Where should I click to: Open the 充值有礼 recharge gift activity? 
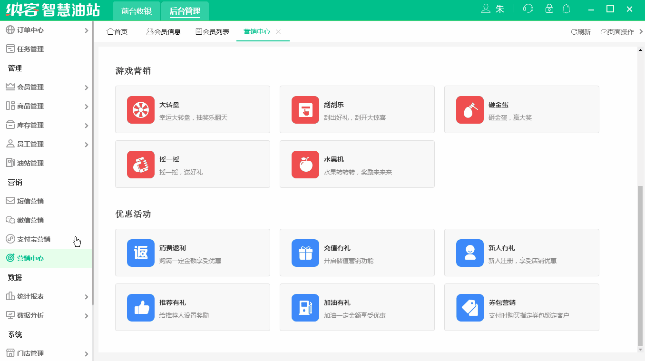coord(357,252)
